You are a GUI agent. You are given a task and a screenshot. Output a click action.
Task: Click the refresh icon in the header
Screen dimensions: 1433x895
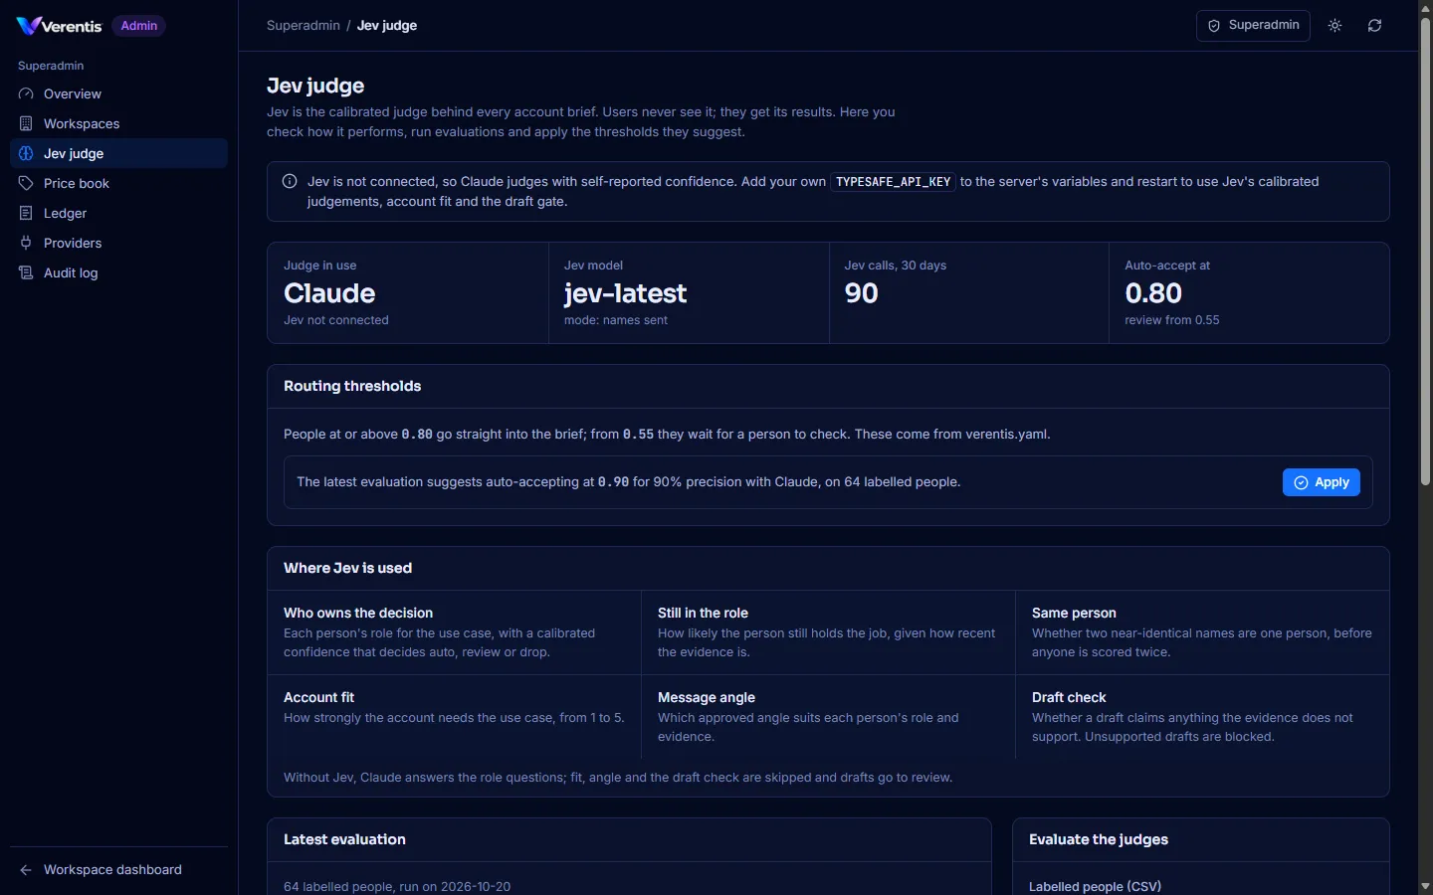[x=1375, y=26]
